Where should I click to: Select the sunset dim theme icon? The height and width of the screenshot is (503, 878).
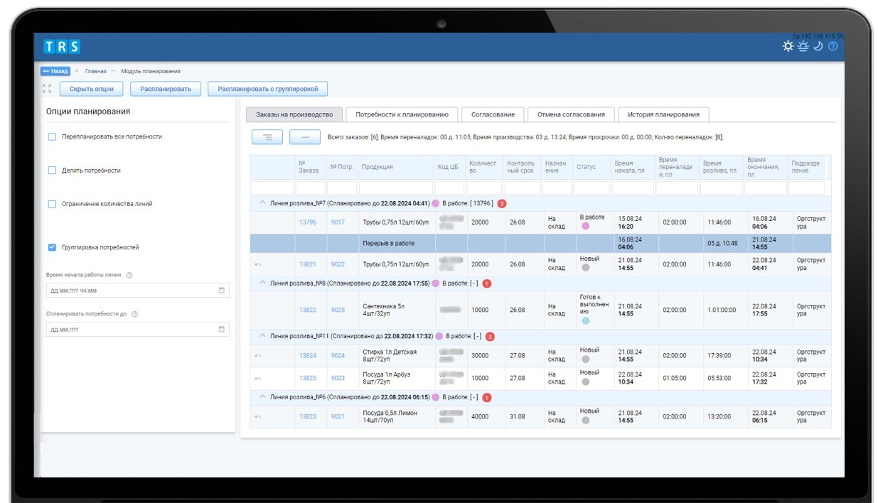tap(803, 46)
